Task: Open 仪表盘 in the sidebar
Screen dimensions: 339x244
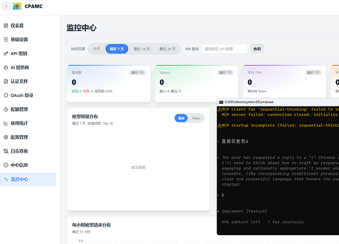Action: 28,26
